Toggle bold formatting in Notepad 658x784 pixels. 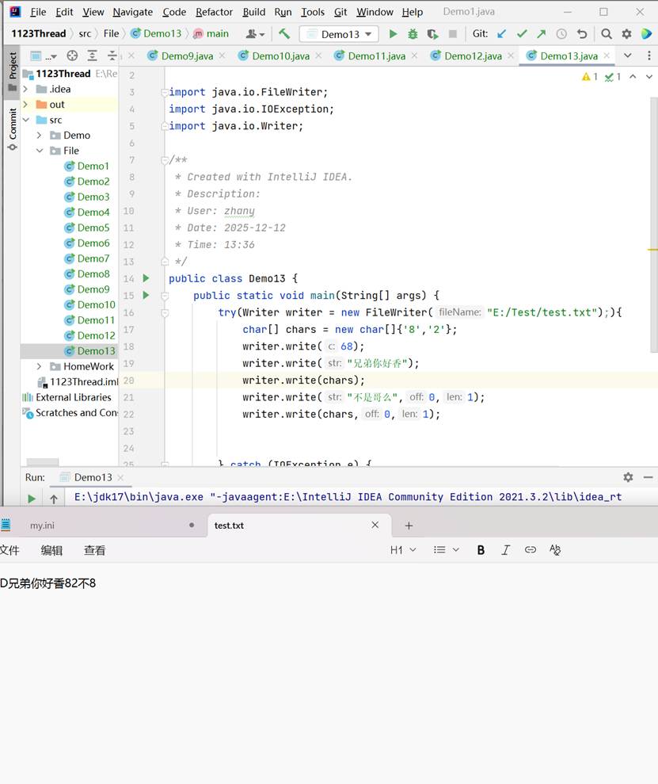point(481,550)
